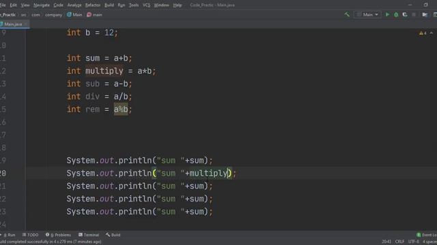Click the src breadcrumb
The width and height of the screenshot is (437, 245).
point(24,15)
